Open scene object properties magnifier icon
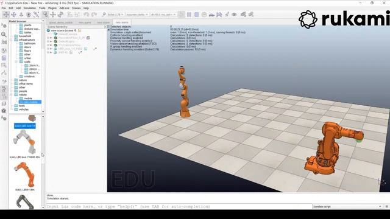Image resolution: width=390 pixels, height=219 pixels. 4,34
